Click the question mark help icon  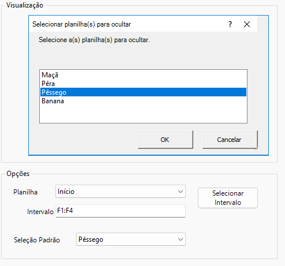(x=230, y=24)
